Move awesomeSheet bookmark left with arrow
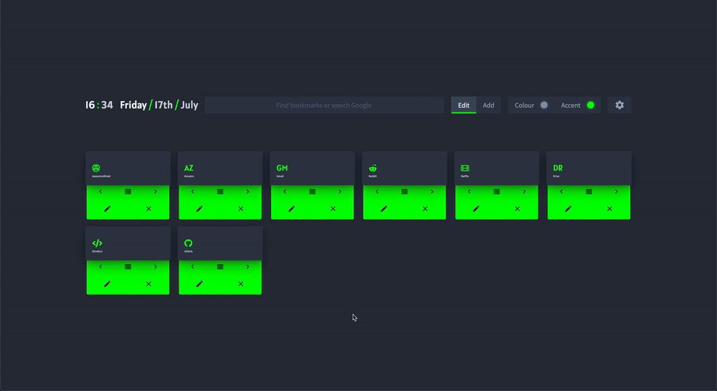The height and width of the screenshot is (391, 717). coord(100,192)
